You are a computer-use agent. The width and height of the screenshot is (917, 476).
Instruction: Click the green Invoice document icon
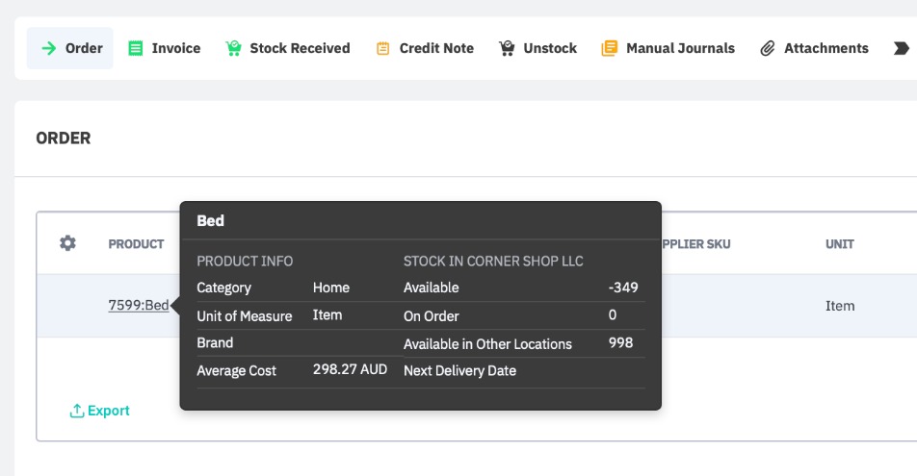pyautogui.click(x=136, y=48)
